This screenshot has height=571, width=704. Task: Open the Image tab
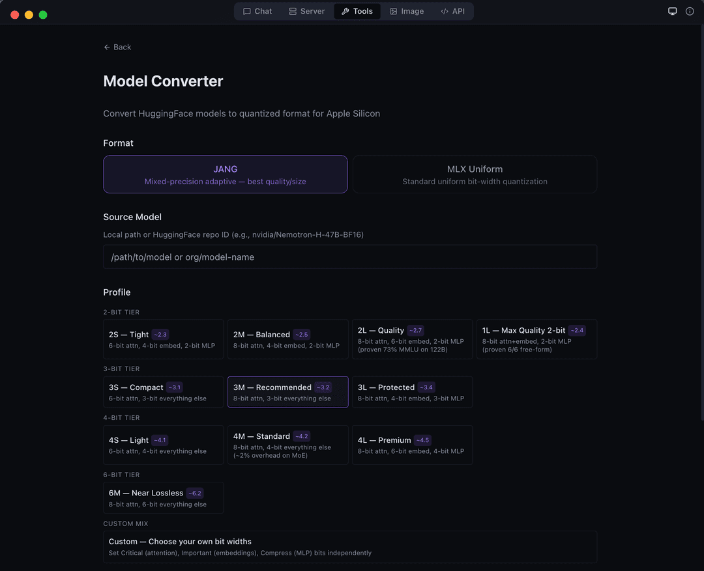click(407, 11)
